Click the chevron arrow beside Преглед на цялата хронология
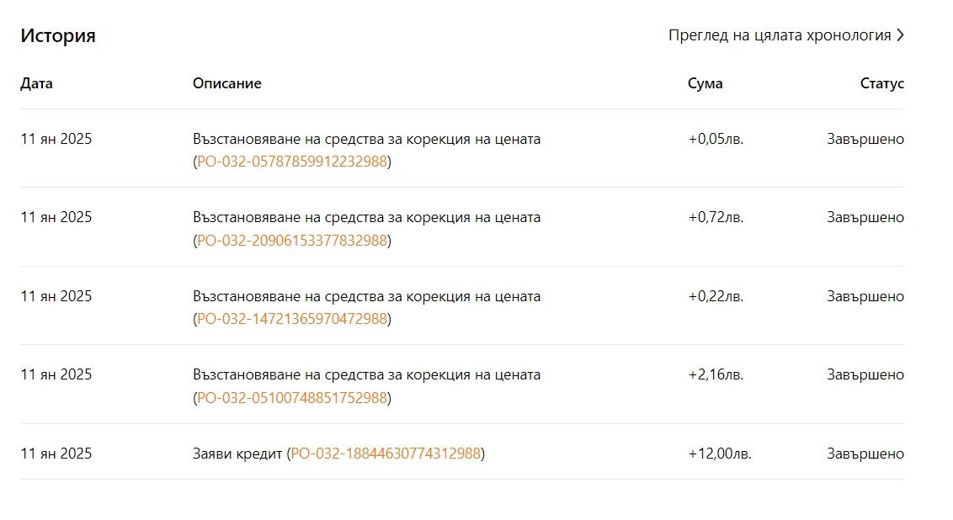953x520 pixels. pyautogui.click(x=900, y=35)
